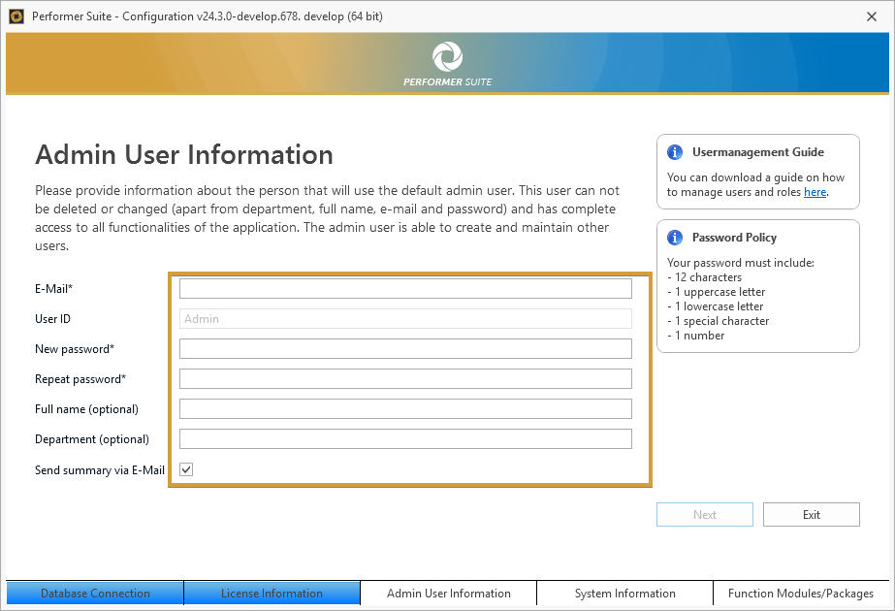This screenshot has height=611, width=895.
Task: Click the Performer Suite logo in banner
Action: pyautogui.click(x=447, y=57)
